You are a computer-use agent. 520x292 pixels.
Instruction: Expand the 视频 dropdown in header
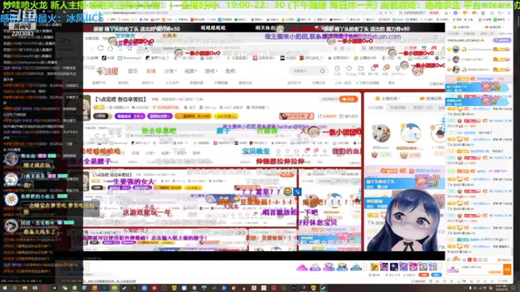coord(190,71)
